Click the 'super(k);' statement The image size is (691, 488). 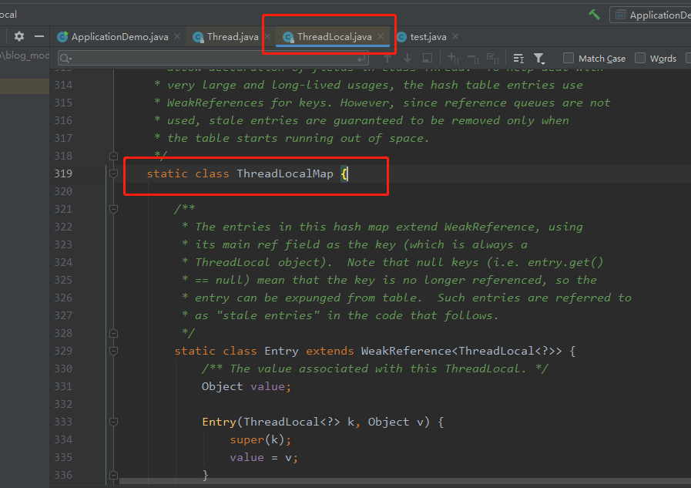coord(260,440)
